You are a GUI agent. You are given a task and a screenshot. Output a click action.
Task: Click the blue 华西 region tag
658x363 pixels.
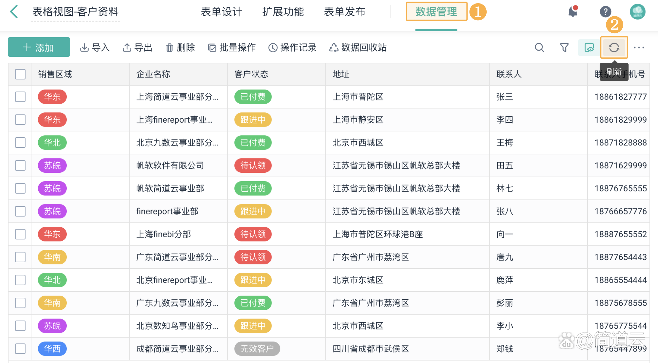pyautogui.click(x=52, y=349)
